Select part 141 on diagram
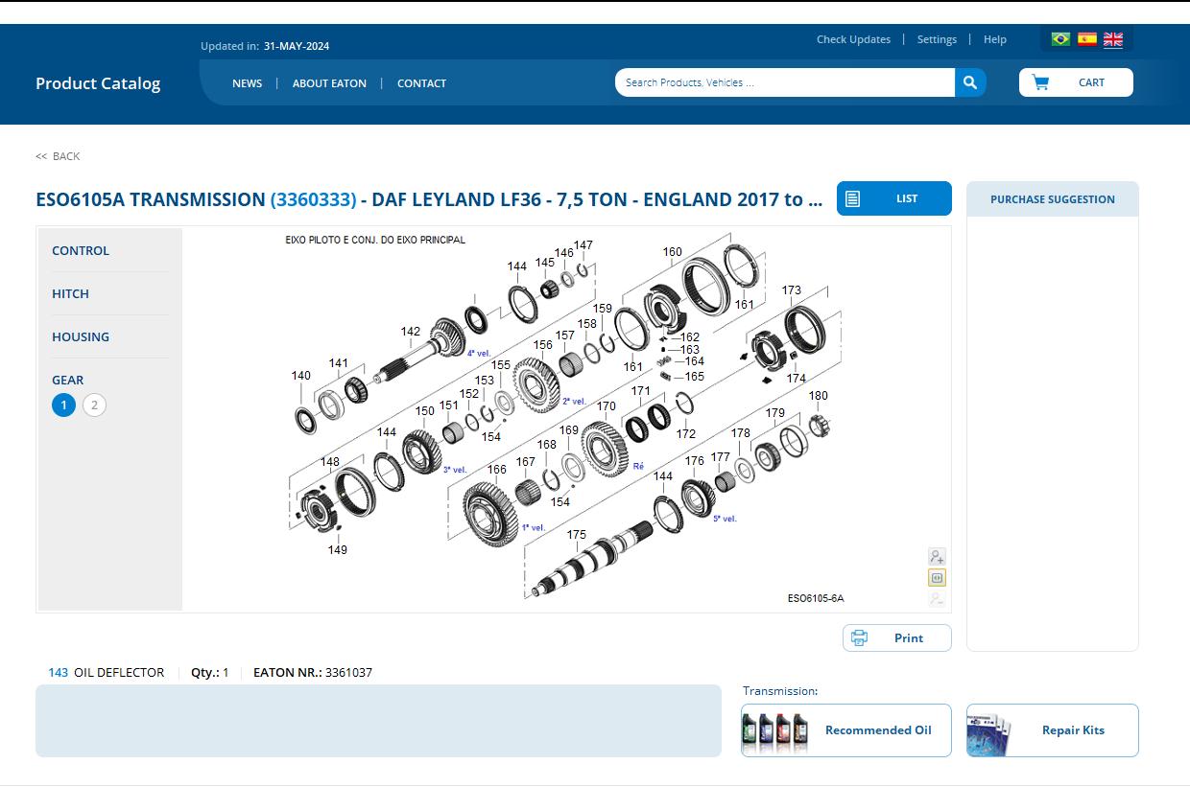The width and height of the screenshot is (1190, 787). click(339, 363)
